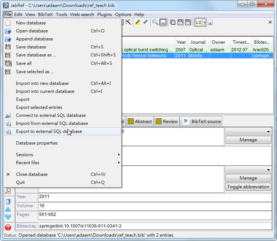Click the Save database as icon

(x=8, y=55)
